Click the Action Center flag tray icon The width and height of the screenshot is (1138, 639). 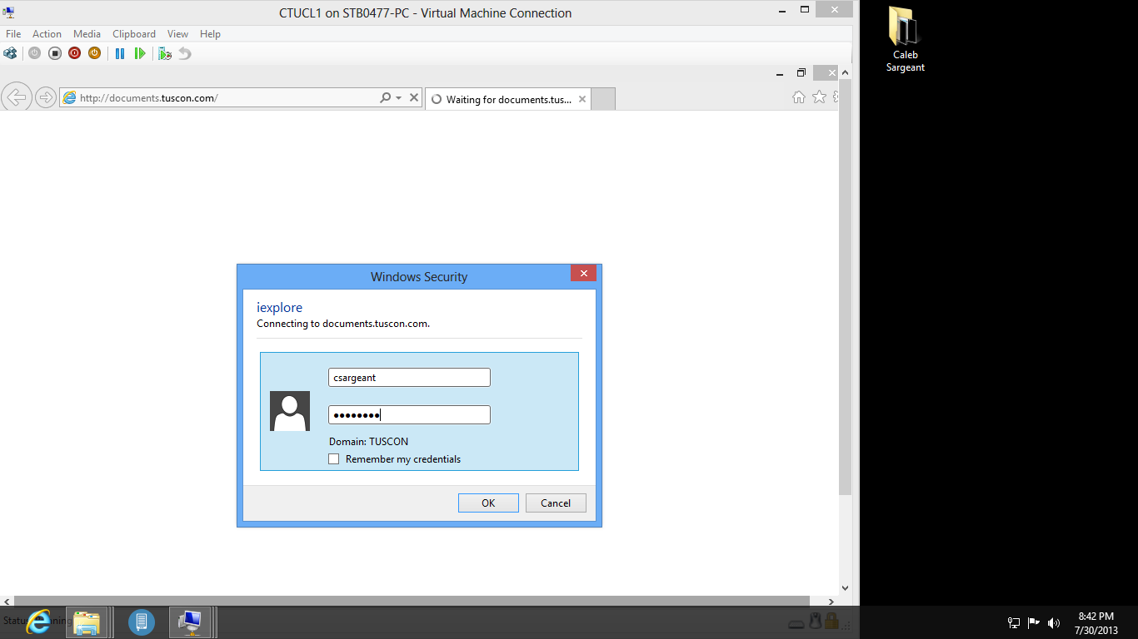(x=1034, y=622)
